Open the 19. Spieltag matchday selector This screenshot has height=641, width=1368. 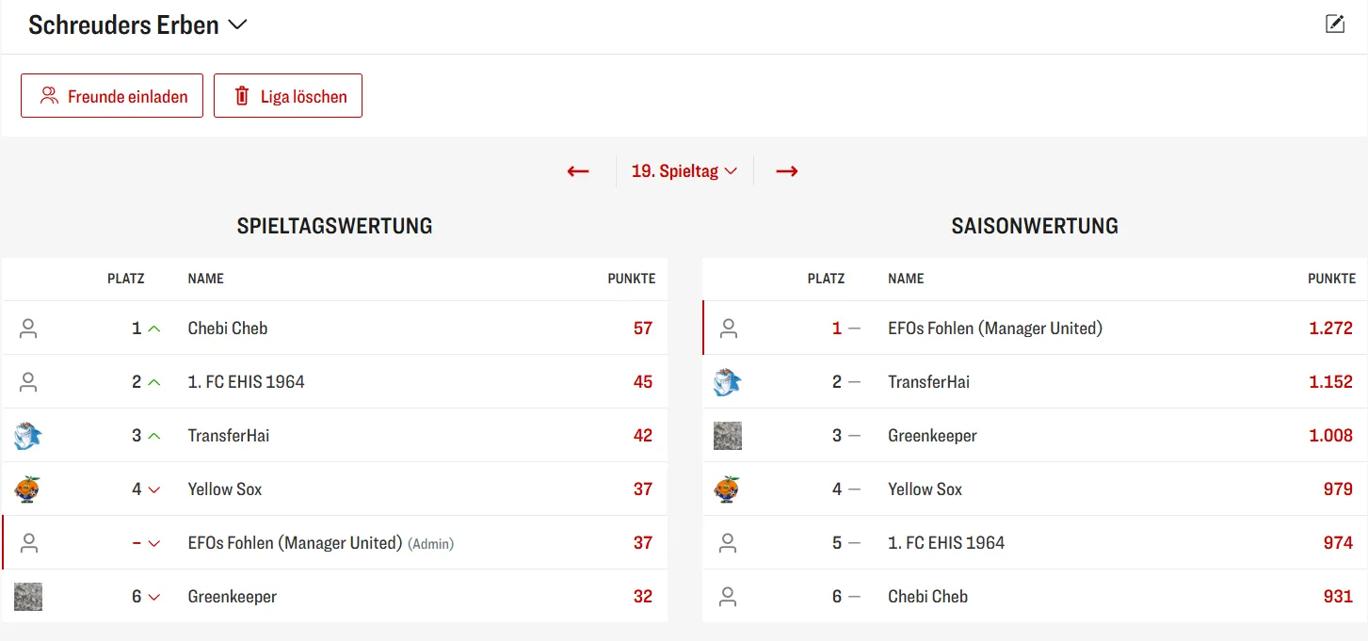[684, 171]
